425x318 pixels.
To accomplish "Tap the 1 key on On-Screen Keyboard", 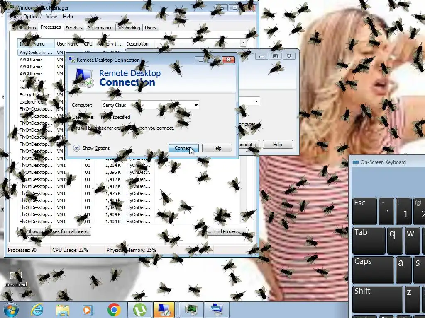I will (x=404, y=211).
